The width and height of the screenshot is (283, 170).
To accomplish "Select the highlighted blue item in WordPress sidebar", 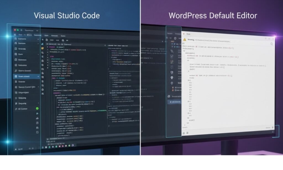I will (x=174, y=102).
